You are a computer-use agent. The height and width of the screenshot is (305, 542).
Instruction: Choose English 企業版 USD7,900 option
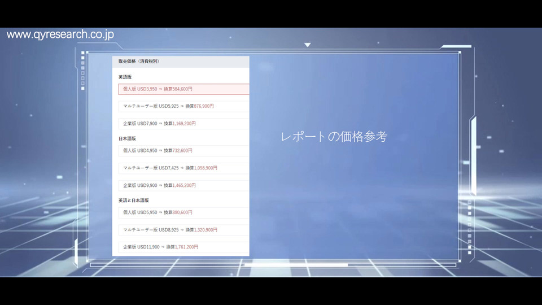184,124
